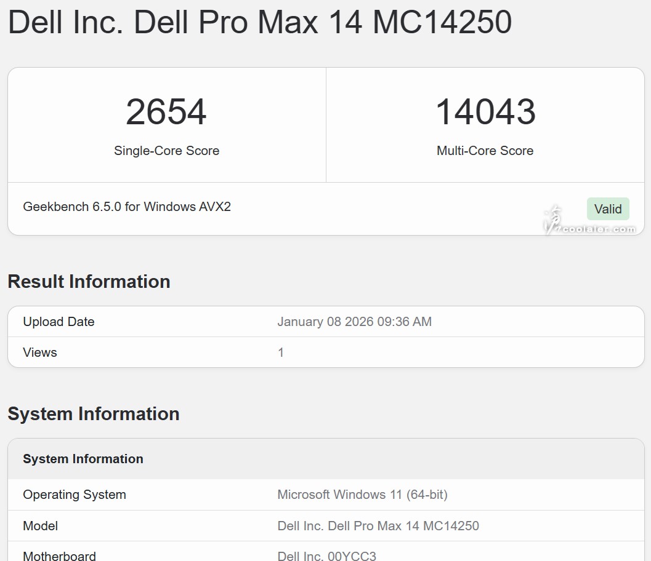The width and height of the screenshot is (651, 561).
Task: Select the 14043 multi-core score number
Action: tap(485, 112)
